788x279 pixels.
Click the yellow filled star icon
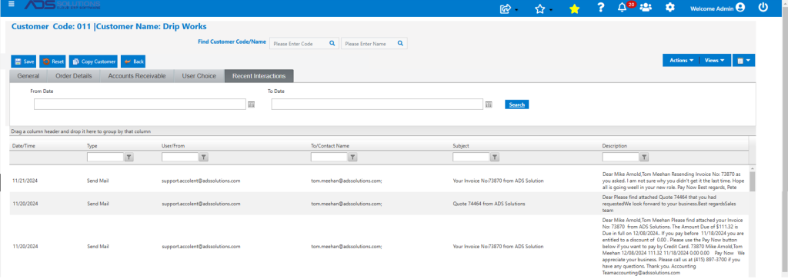pyautogui.click(x=574, y=8)
